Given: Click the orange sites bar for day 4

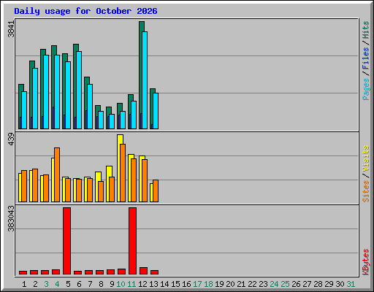Looking at the screenshot, I should click(57, 174).
